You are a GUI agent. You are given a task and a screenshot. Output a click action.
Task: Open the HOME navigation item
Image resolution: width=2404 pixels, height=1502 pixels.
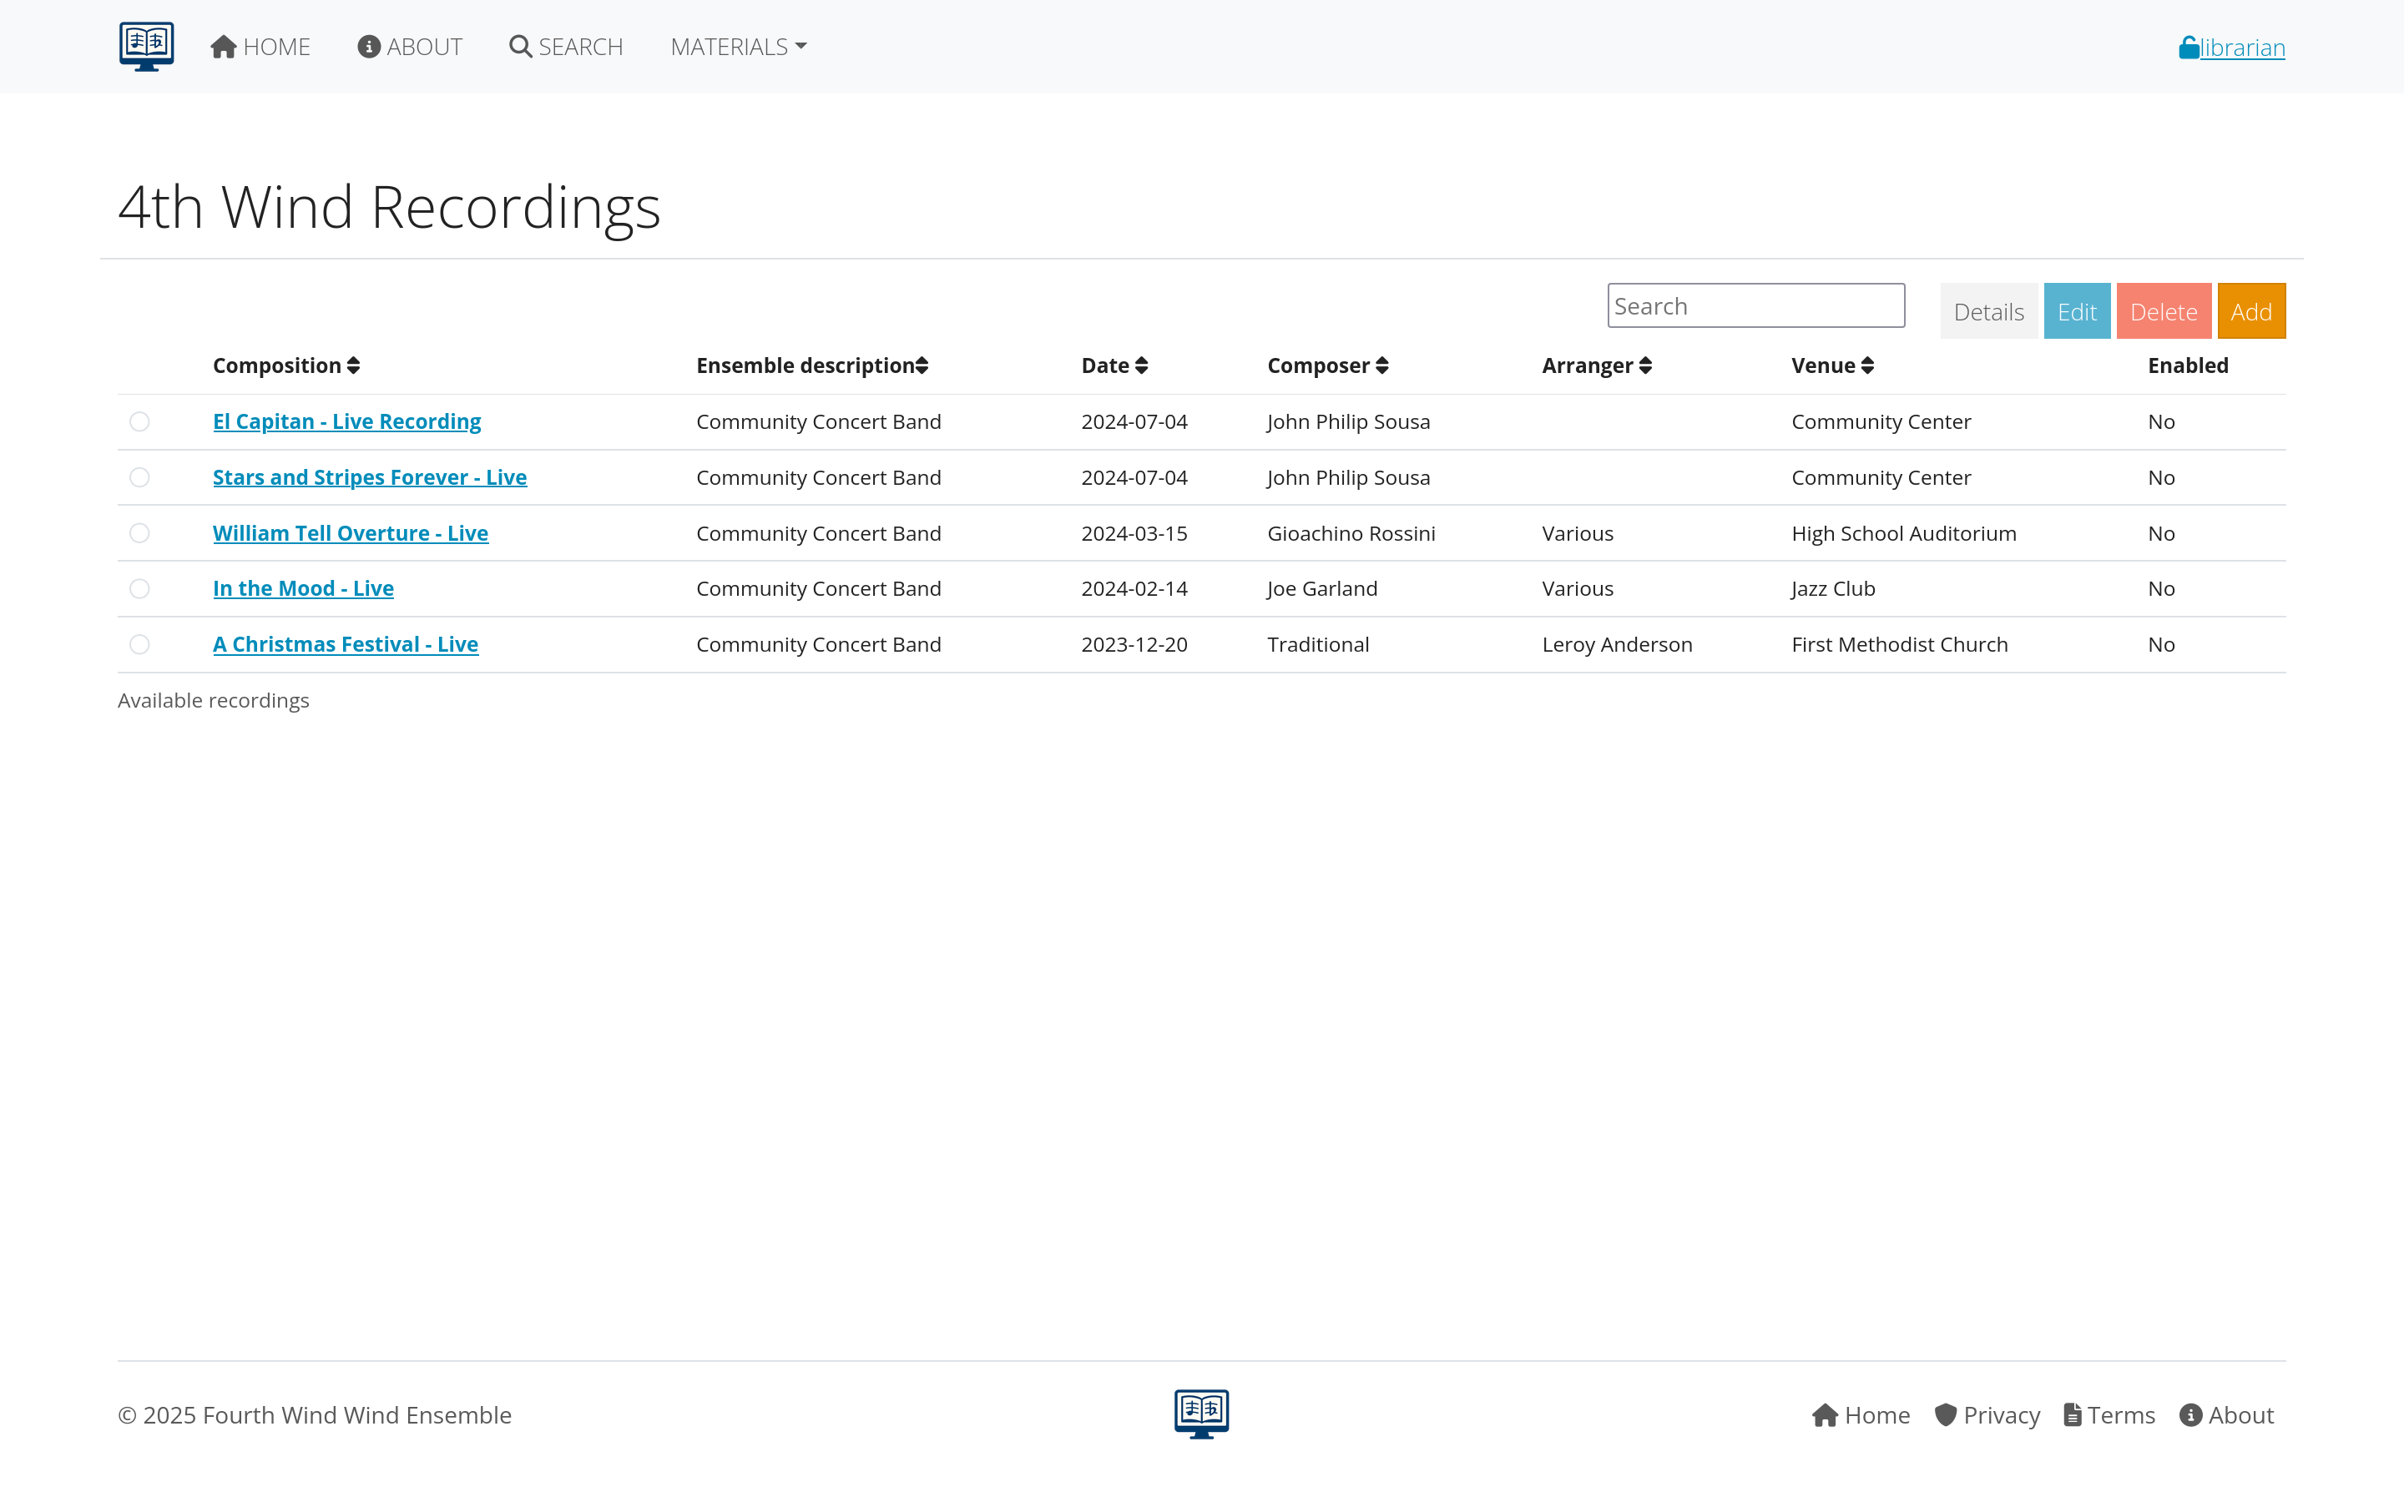pyautogui.click(x=260, y=46)
